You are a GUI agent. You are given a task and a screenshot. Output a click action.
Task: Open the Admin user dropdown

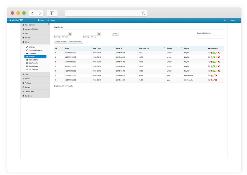click(x=234, y=20)
